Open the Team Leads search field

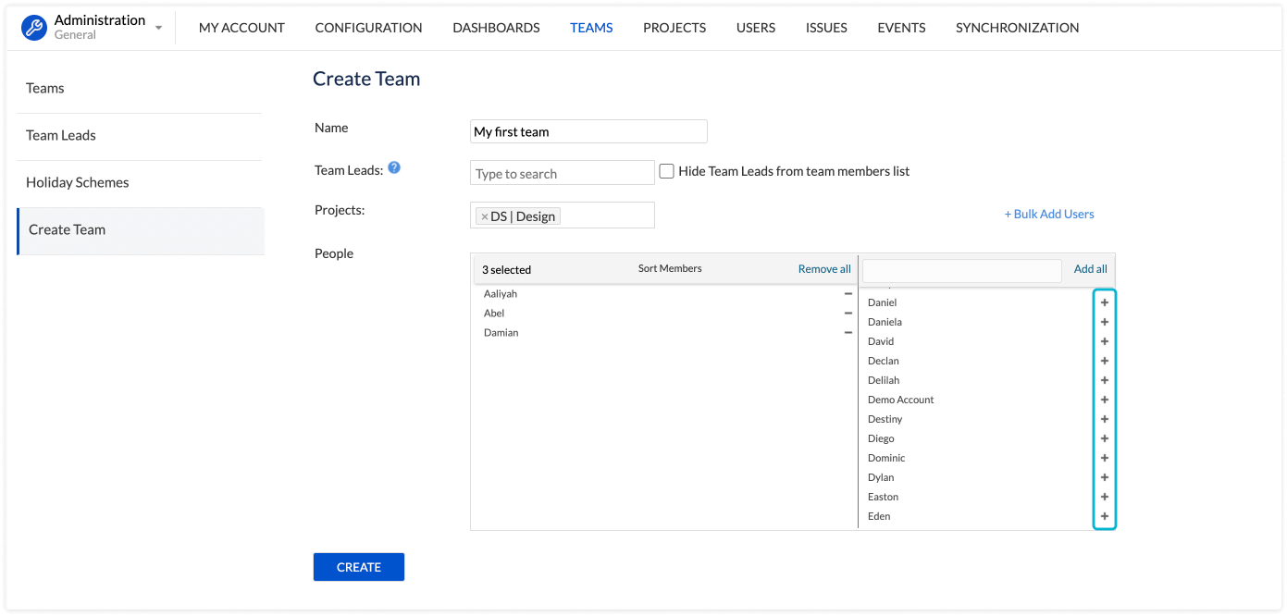(562, 173)
